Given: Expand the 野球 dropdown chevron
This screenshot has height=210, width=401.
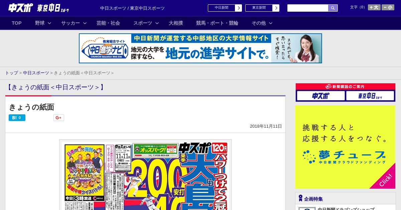Looking at the screenshot, I should (x=49, y=23).
